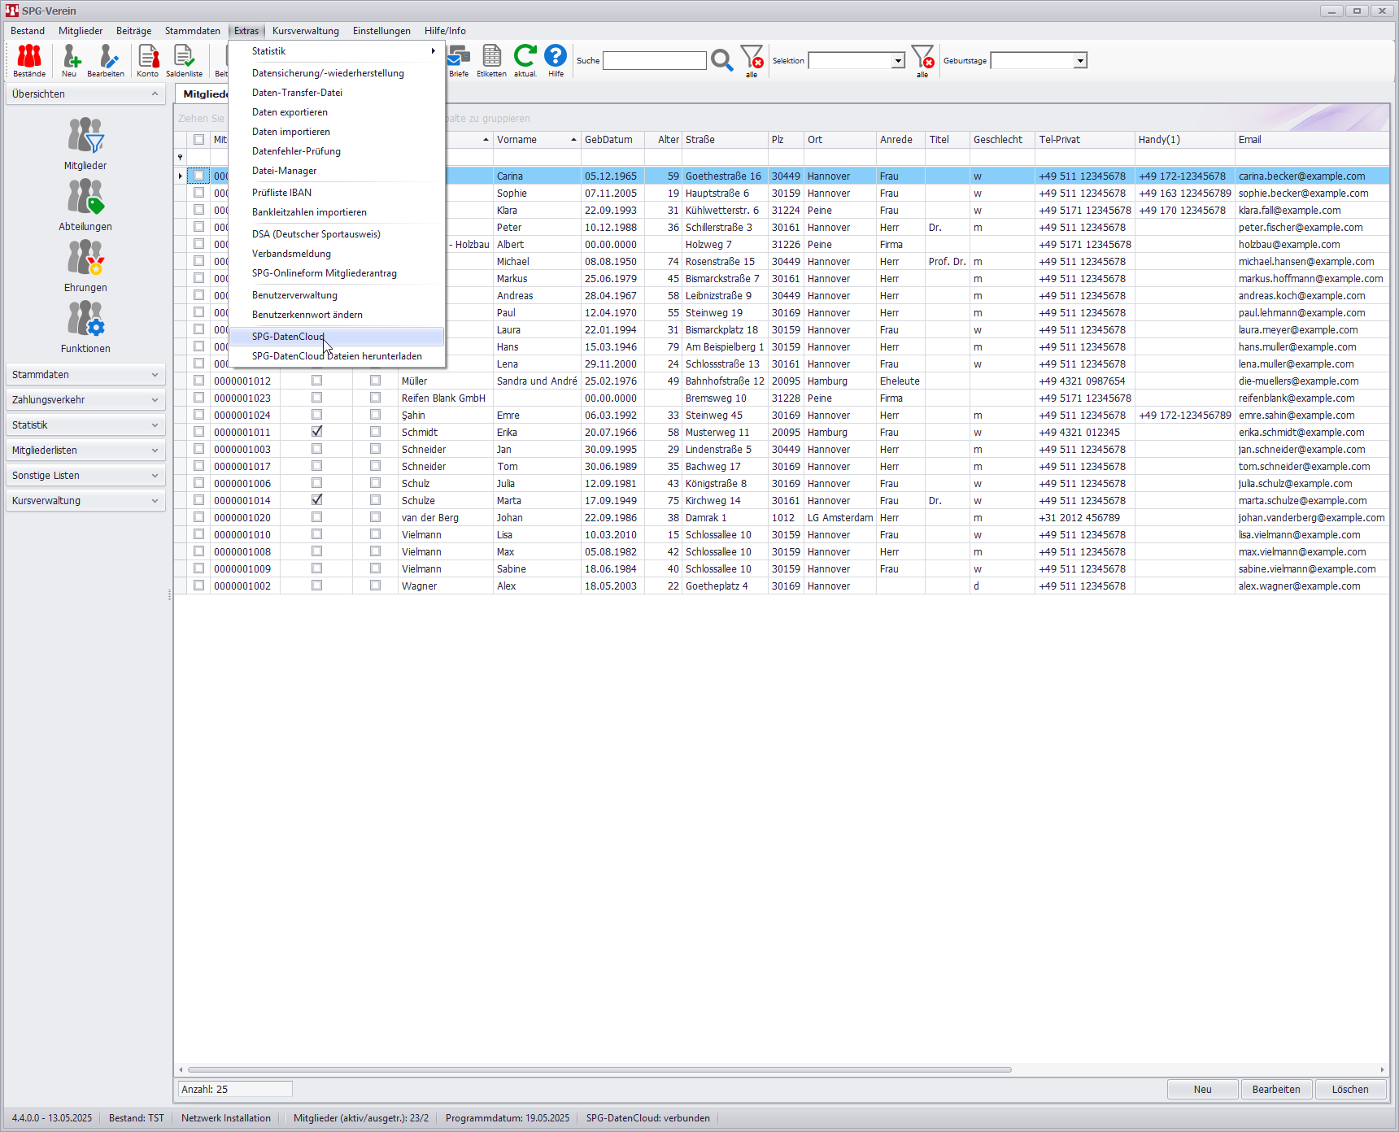1399x1132 pixels.
Task: Click the green aktual. refresh icon
Action: [525, 60]
